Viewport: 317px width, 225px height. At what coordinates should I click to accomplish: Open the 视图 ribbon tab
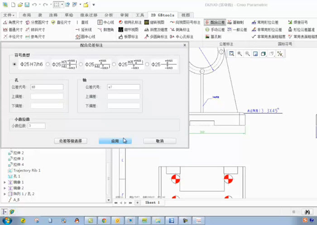point(186,15)
